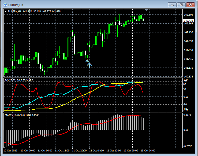Click the 12 Oct 12:00 time label
Image resolution: width=198 pixels, height=156 pixels.
[114, 151]
